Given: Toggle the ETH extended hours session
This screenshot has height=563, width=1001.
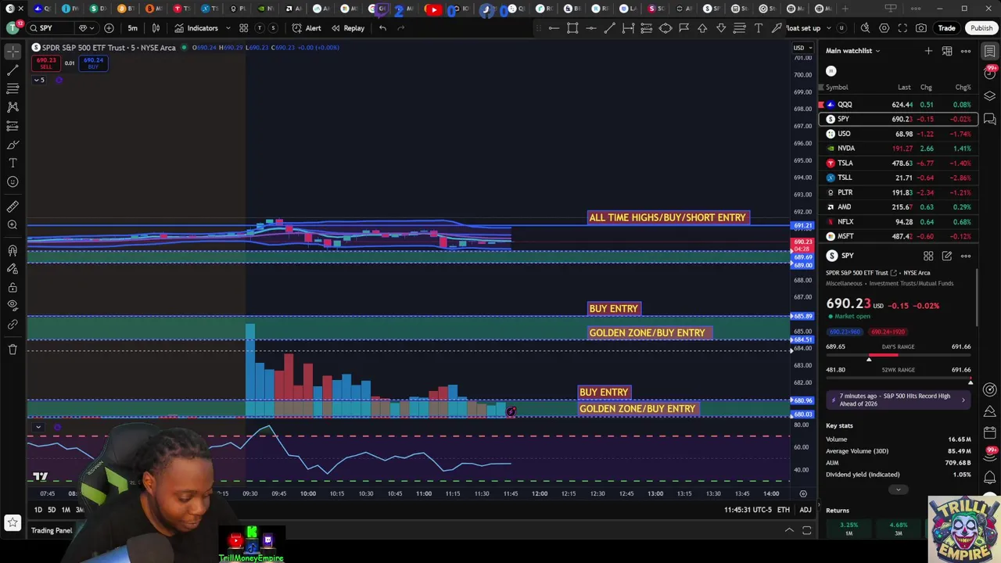Looking at the screenshot, I should [783, 510].
